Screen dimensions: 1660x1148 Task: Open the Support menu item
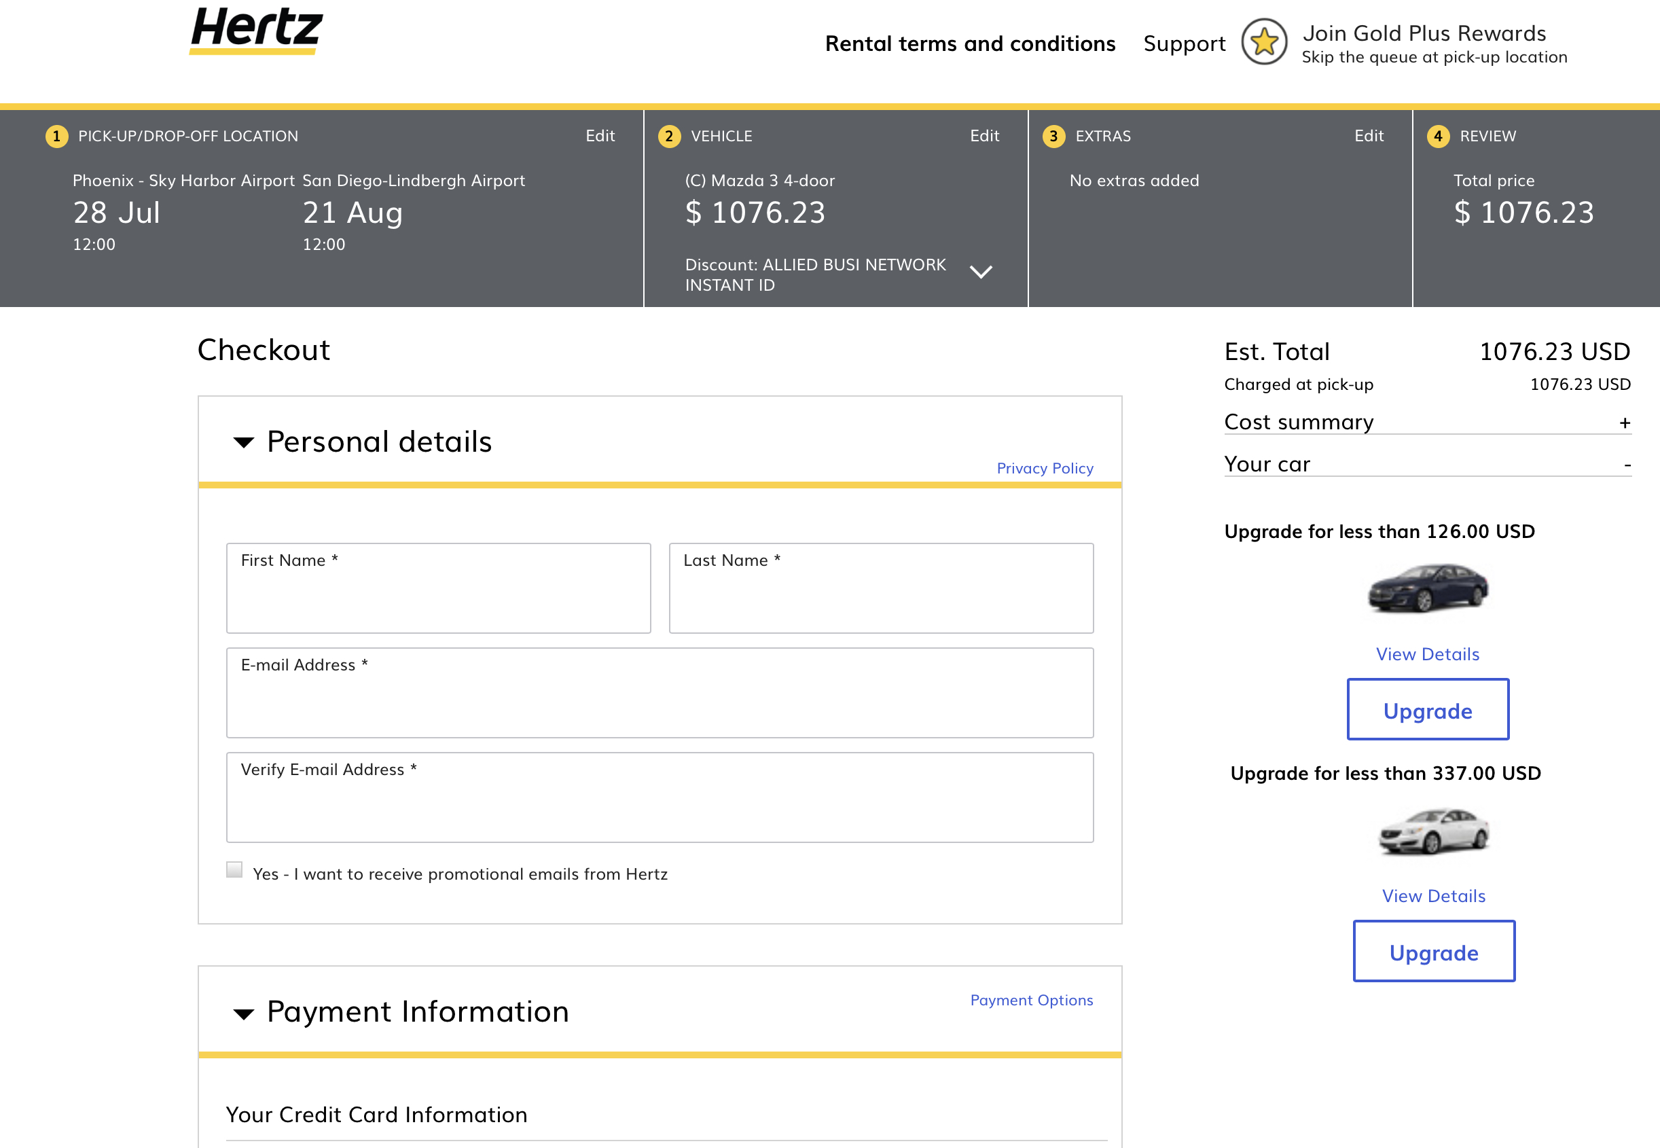1184,44
